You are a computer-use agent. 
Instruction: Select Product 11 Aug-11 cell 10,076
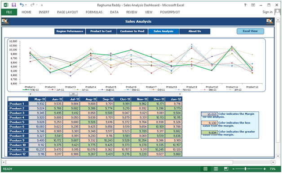pos(88,150)
